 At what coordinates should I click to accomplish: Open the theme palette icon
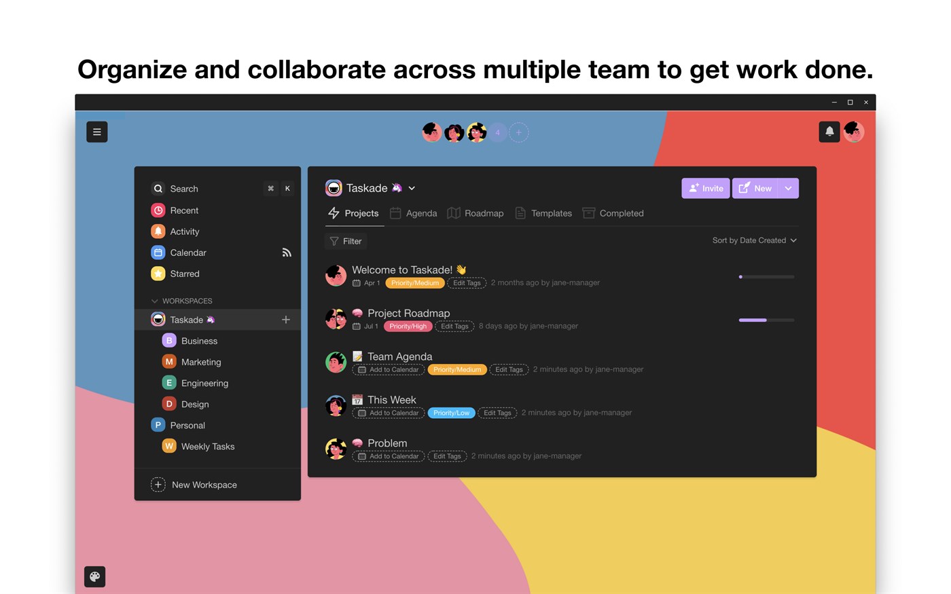coord(95,576)
